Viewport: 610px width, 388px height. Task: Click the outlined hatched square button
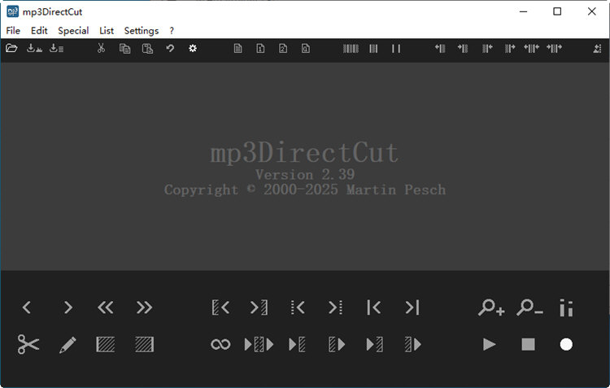point(106,344)
